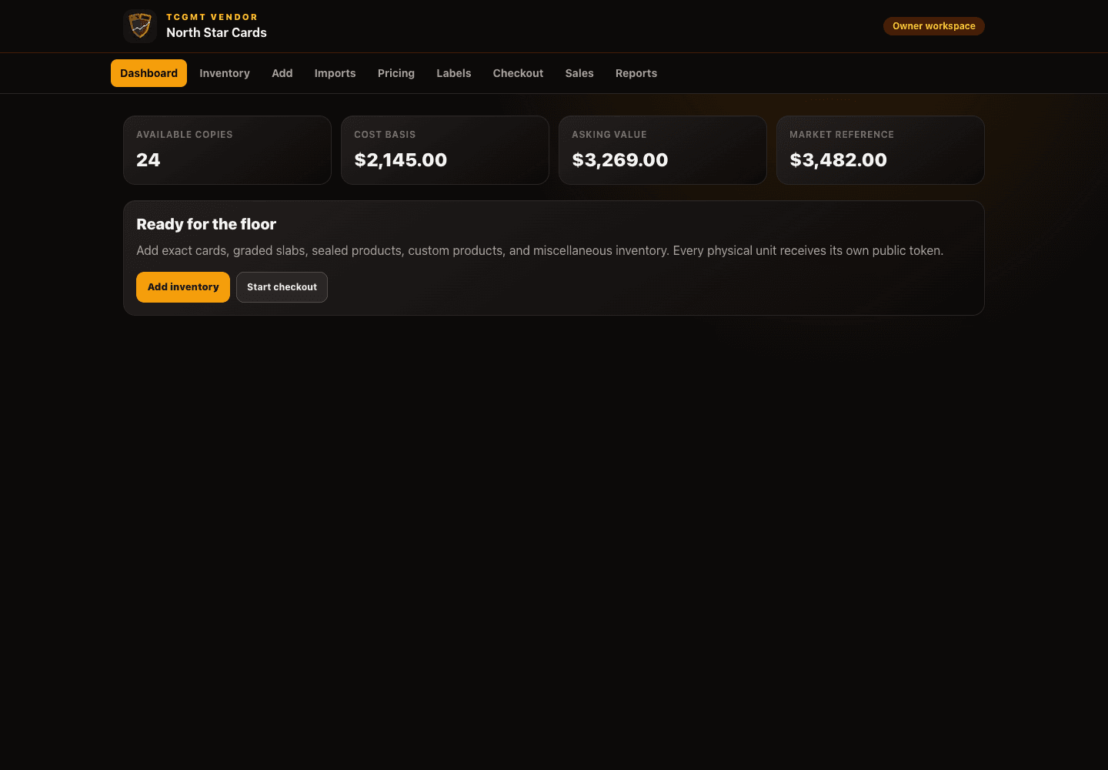Click the COST BASIS label
Viewport: 1108px width, 770px height.
click(385, 135)
